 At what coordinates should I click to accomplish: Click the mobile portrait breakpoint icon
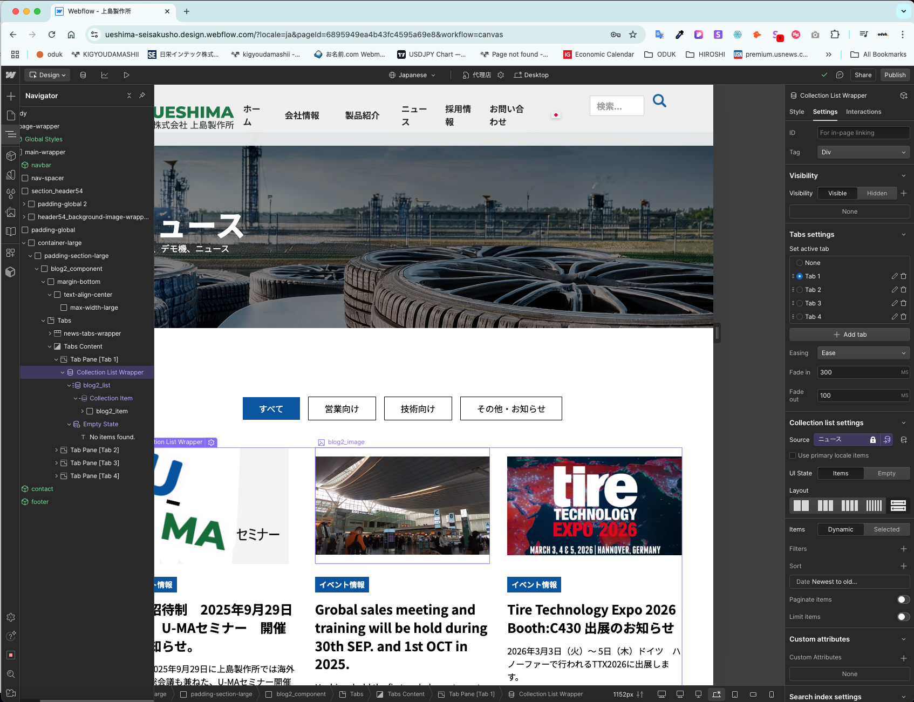(x=772, y=694)
